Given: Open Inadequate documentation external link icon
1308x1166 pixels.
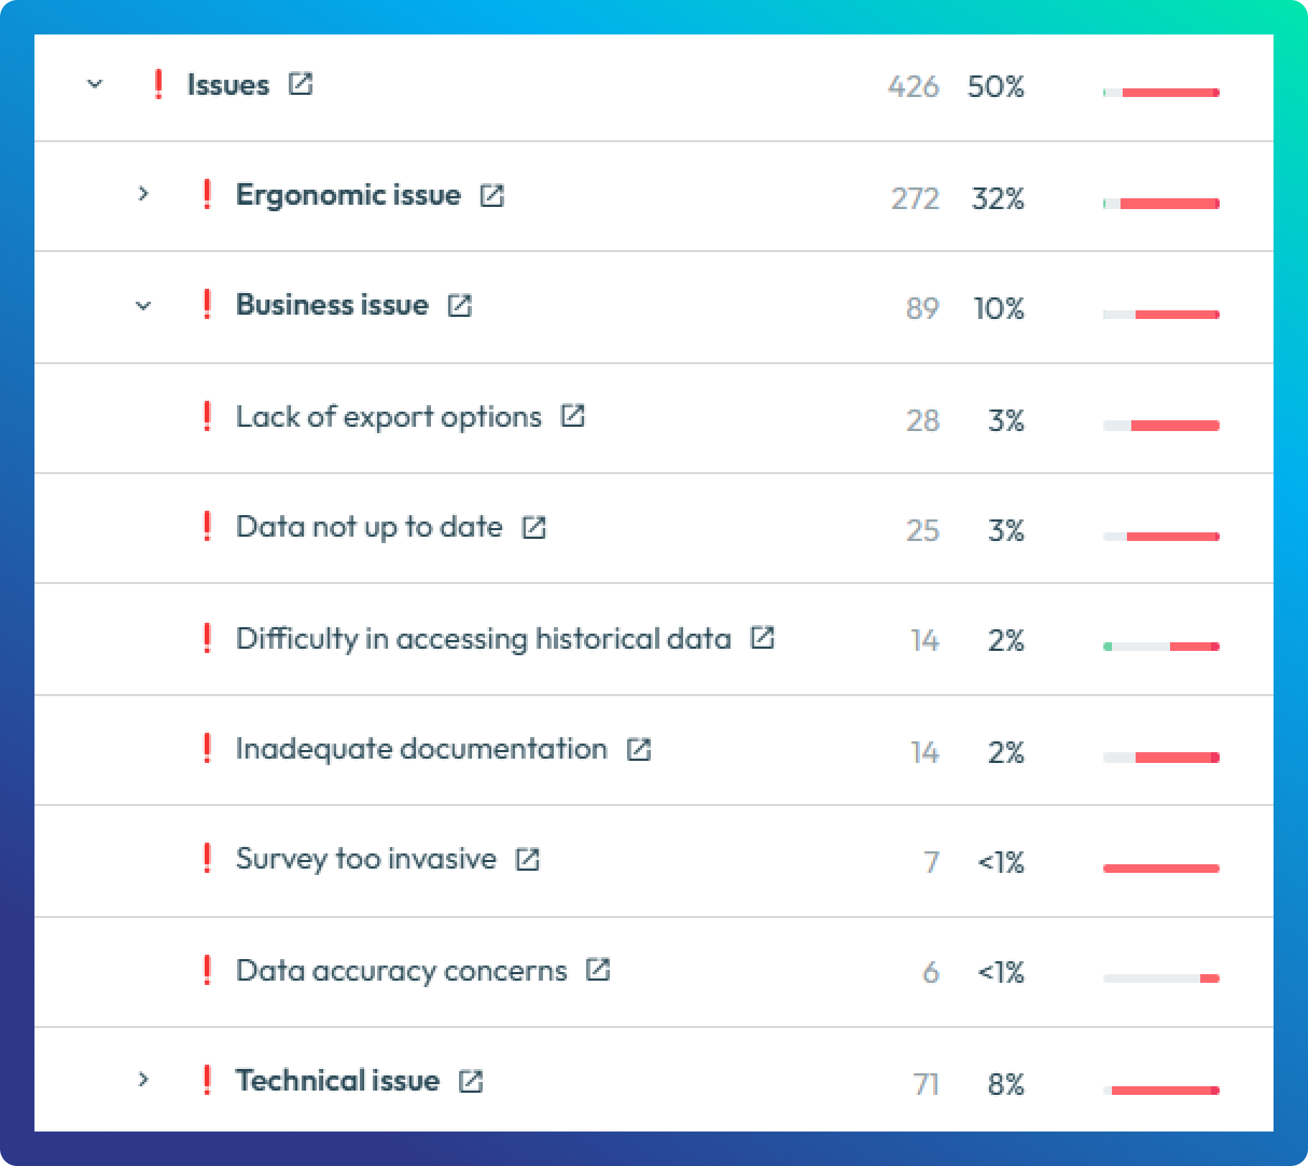Looking at the screenshot, I should pos(639,749).
